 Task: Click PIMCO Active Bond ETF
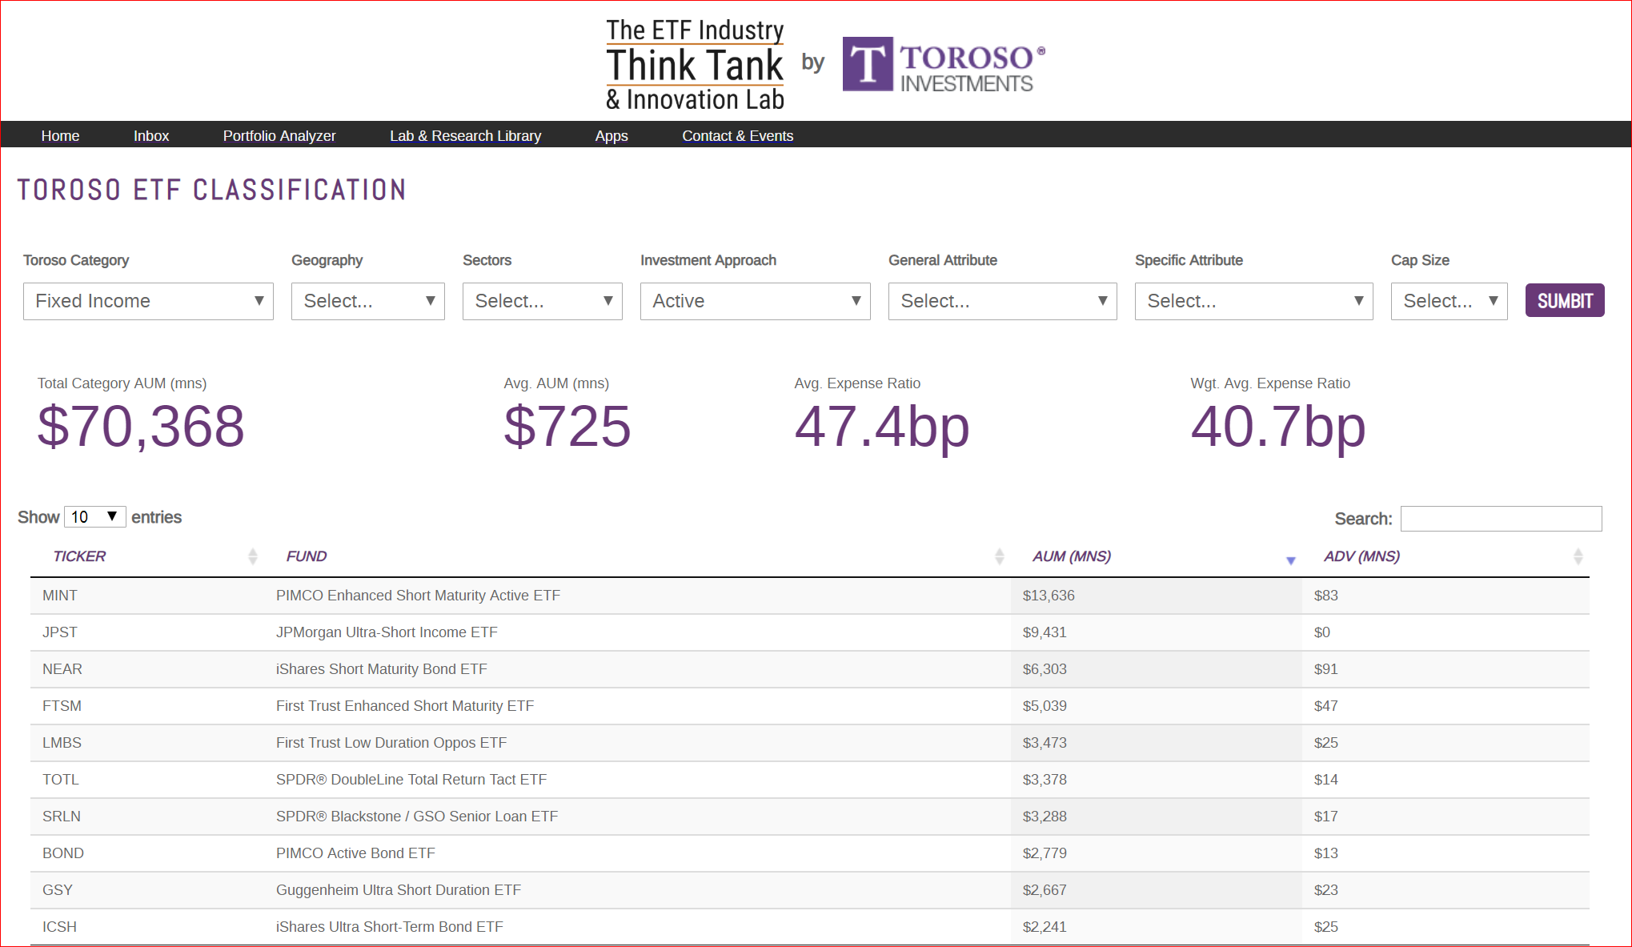click(355, 853)
